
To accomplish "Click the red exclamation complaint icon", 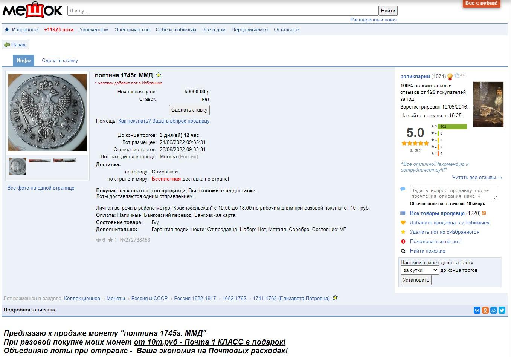I will tap(403, 242).
